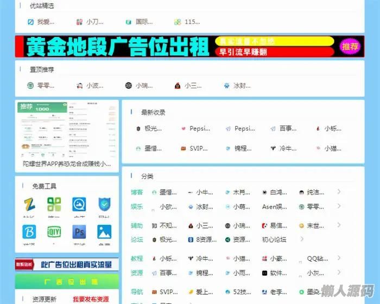Click the 小刀... site icon in 优站精选
380x304 pixels.
tap(79, 22)
